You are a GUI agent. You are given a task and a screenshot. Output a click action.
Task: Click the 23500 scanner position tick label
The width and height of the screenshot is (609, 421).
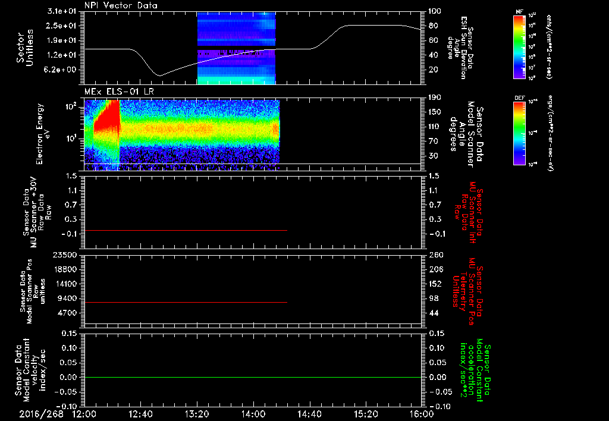(x=66, y=255)
